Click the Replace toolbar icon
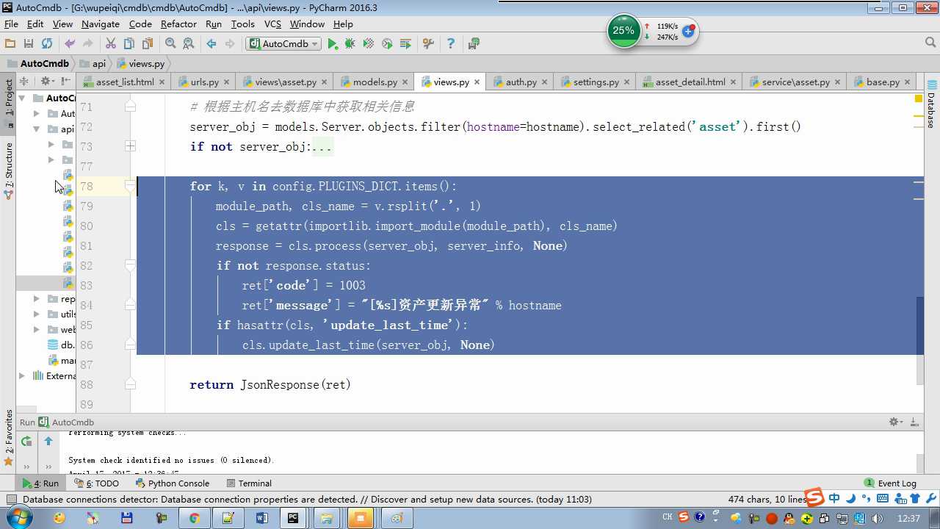This screenshot has height=529, width=940. point(189,44)
